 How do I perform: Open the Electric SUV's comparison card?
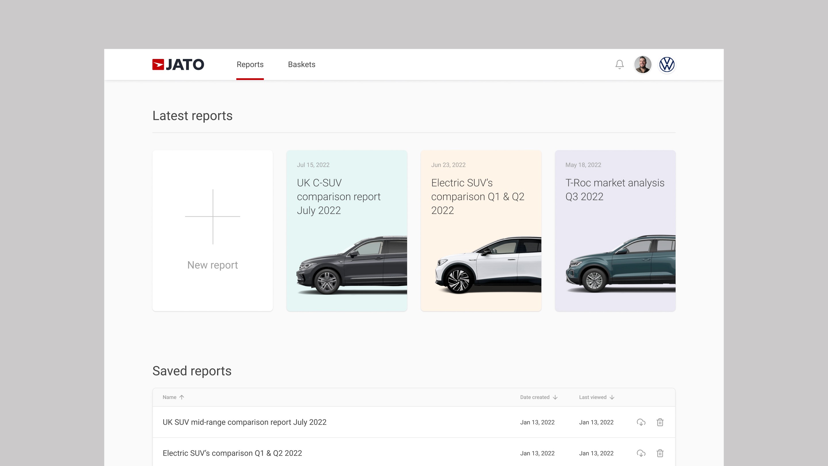(481, 230)
